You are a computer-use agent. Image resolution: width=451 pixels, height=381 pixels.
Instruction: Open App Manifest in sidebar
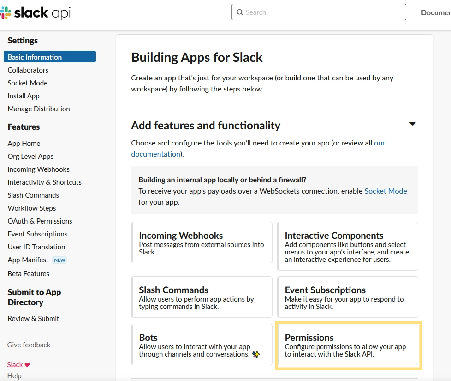point(28,260)
